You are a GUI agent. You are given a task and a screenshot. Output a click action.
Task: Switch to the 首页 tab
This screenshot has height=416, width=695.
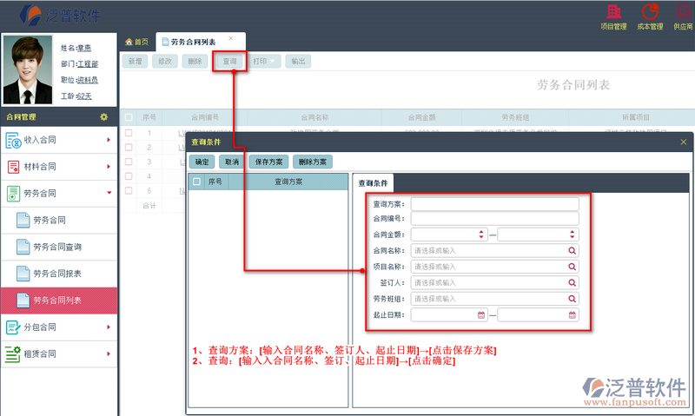(137, 42)
